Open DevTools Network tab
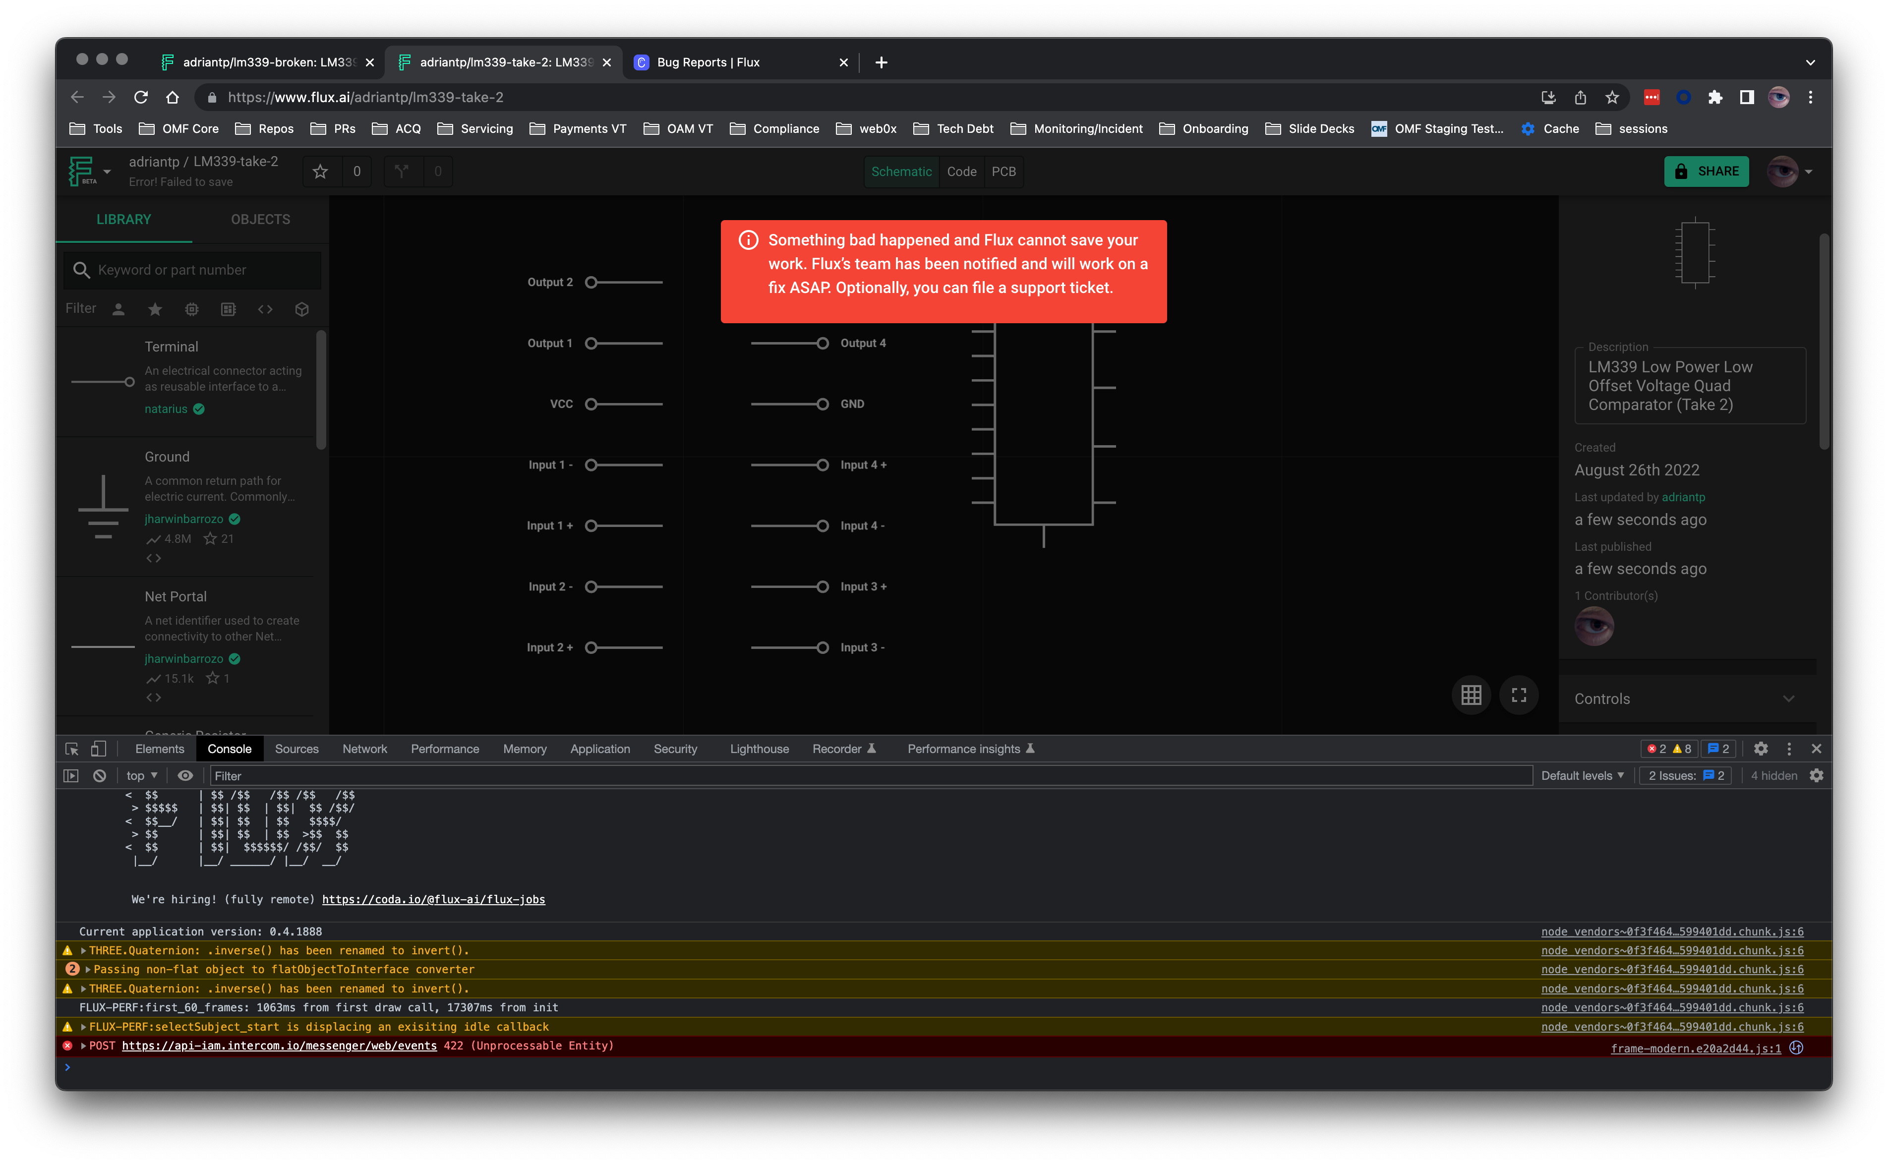Screen dimensions: 1888x1164 pos(364,749)
